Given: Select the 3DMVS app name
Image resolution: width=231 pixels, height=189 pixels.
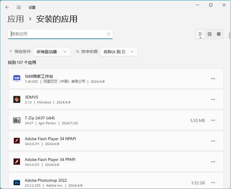Looking at the screenshot, I should [x=32, y=97].
